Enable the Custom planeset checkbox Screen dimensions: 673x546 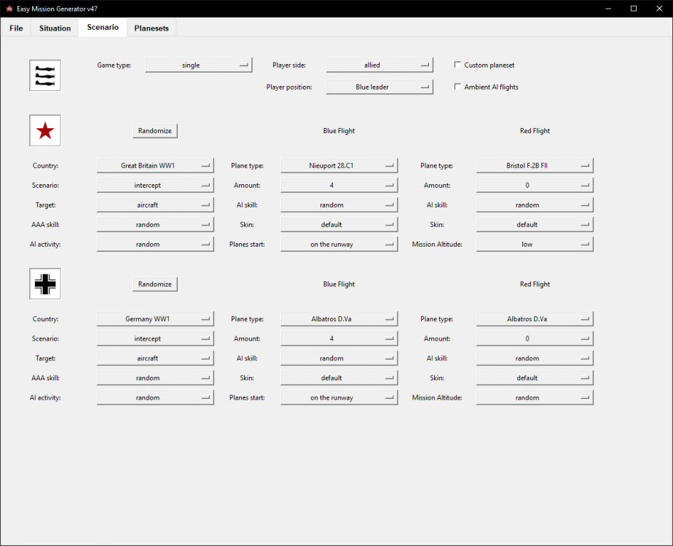pos(457,65)
